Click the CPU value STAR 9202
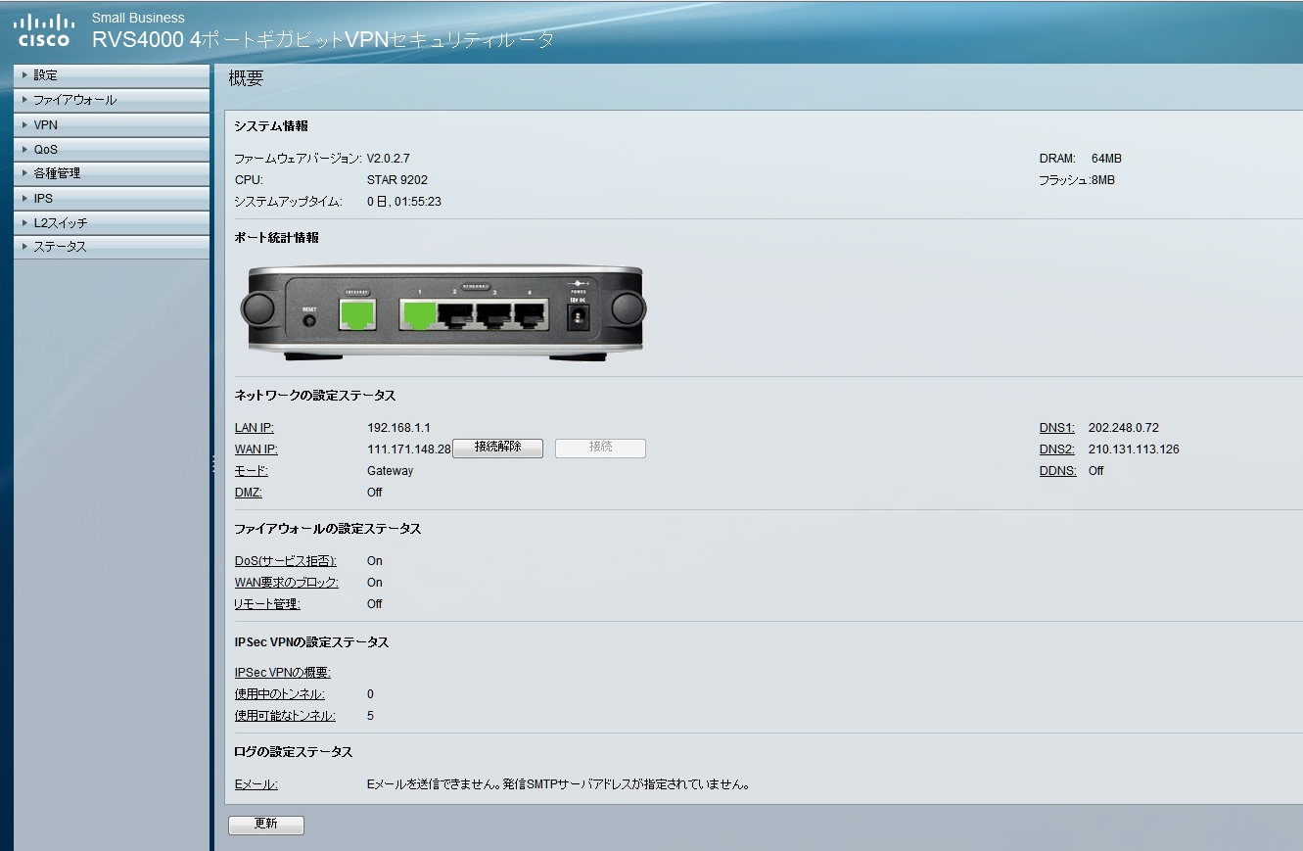 pyautogui.click(x=397, y=180)
